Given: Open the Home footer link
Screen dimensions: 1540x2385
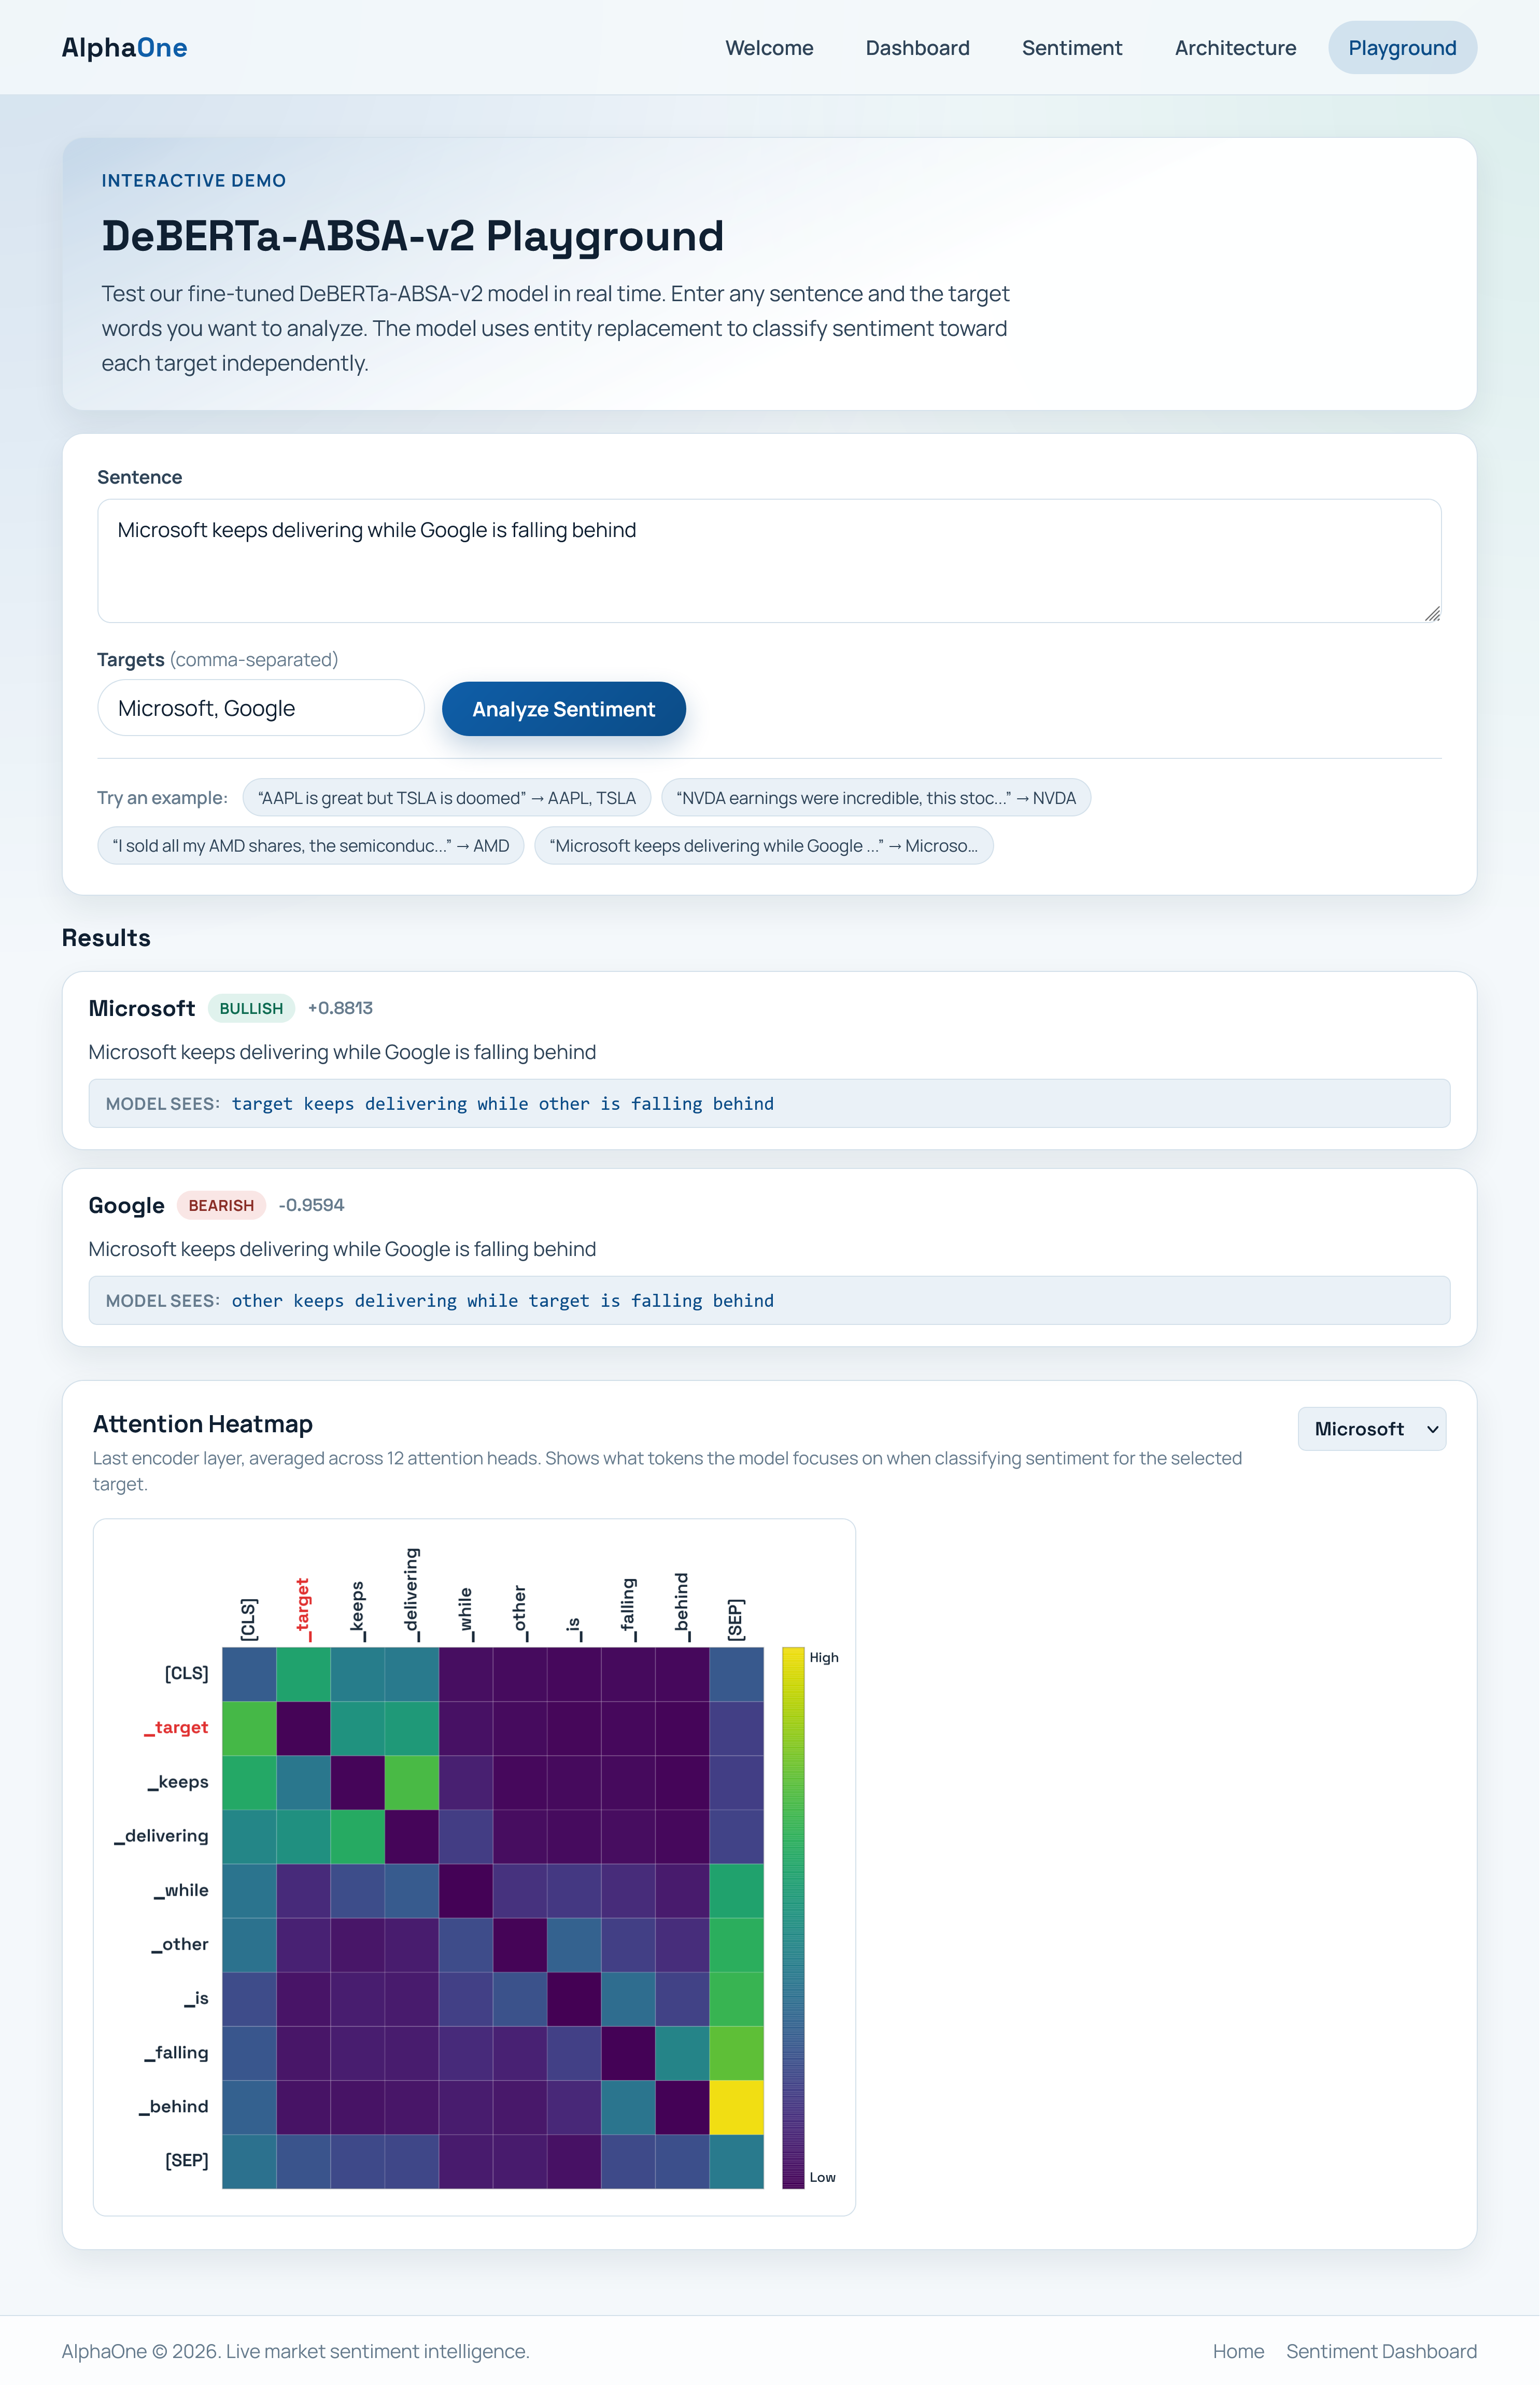Looking at the screenshot, I should [1239, 2351].
